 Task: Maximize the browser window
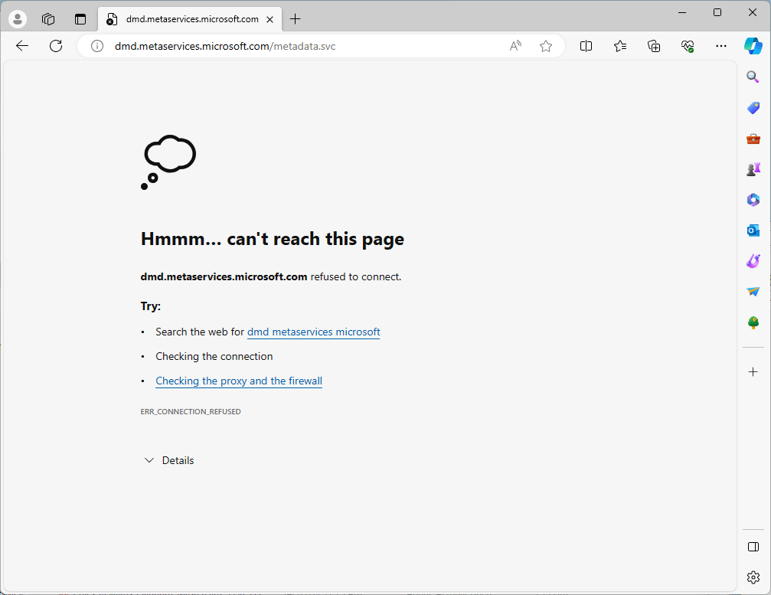pyautogui.click(x=717, y=12)
